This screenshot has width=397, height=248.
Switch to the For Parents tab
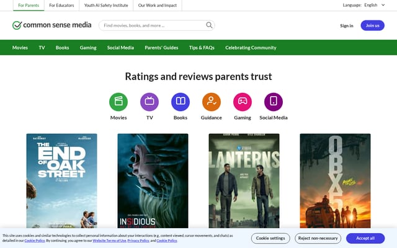[29, 6]
